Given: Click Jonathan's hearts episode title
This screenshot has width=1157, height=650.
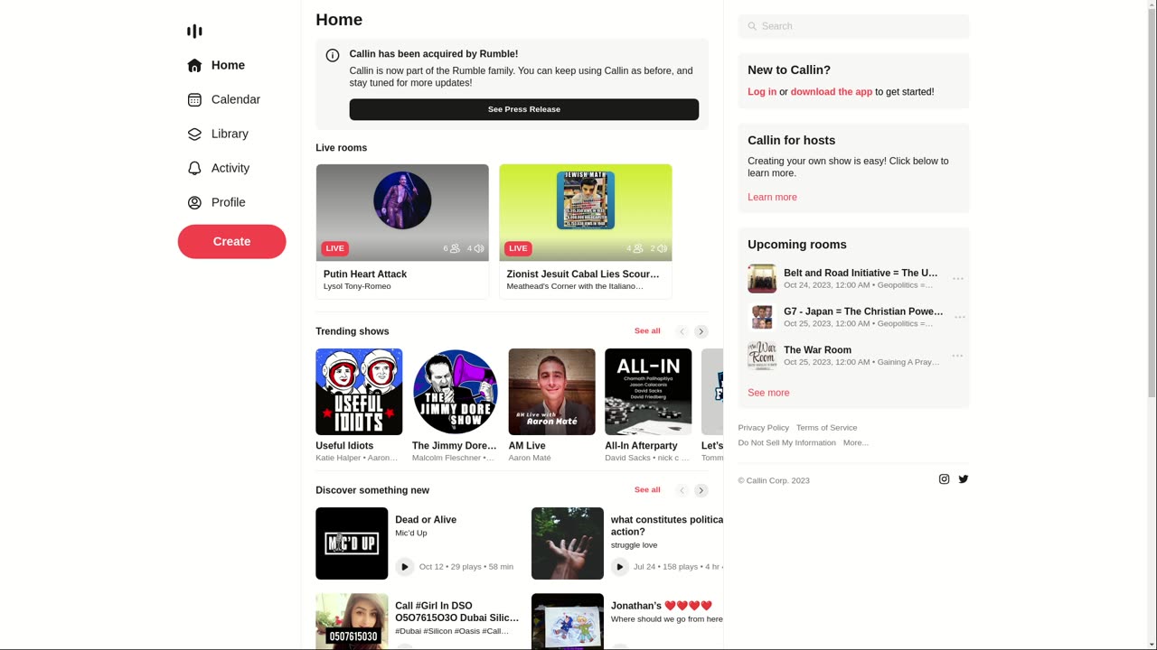Looking at the screenshot, I should pyautogui.click(x=662, y=606).
